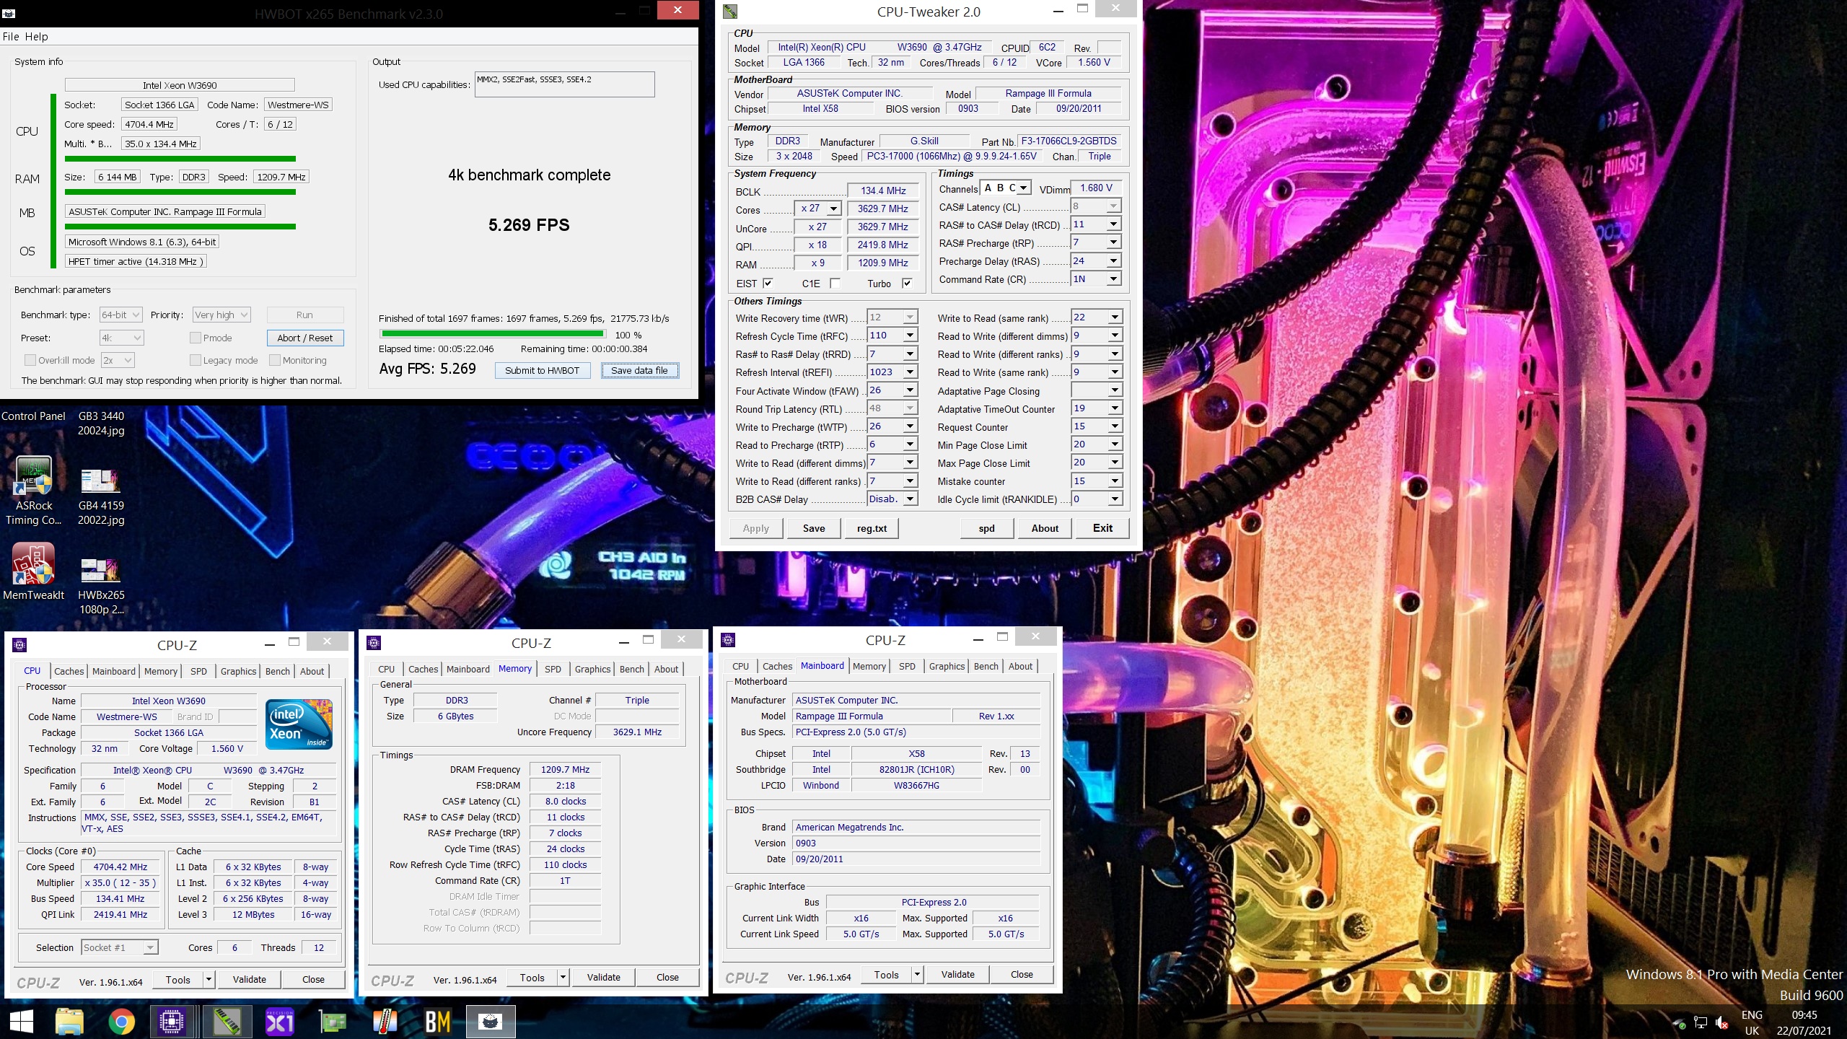Toggle EIST checkbox in CPU-Tweaker
1847x1039 pixels.
768,284
